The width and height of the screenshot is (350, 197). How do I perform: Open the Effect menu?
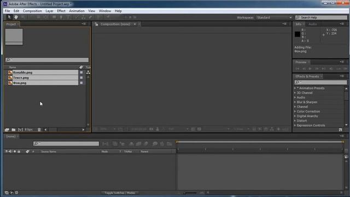coord(61,11)
